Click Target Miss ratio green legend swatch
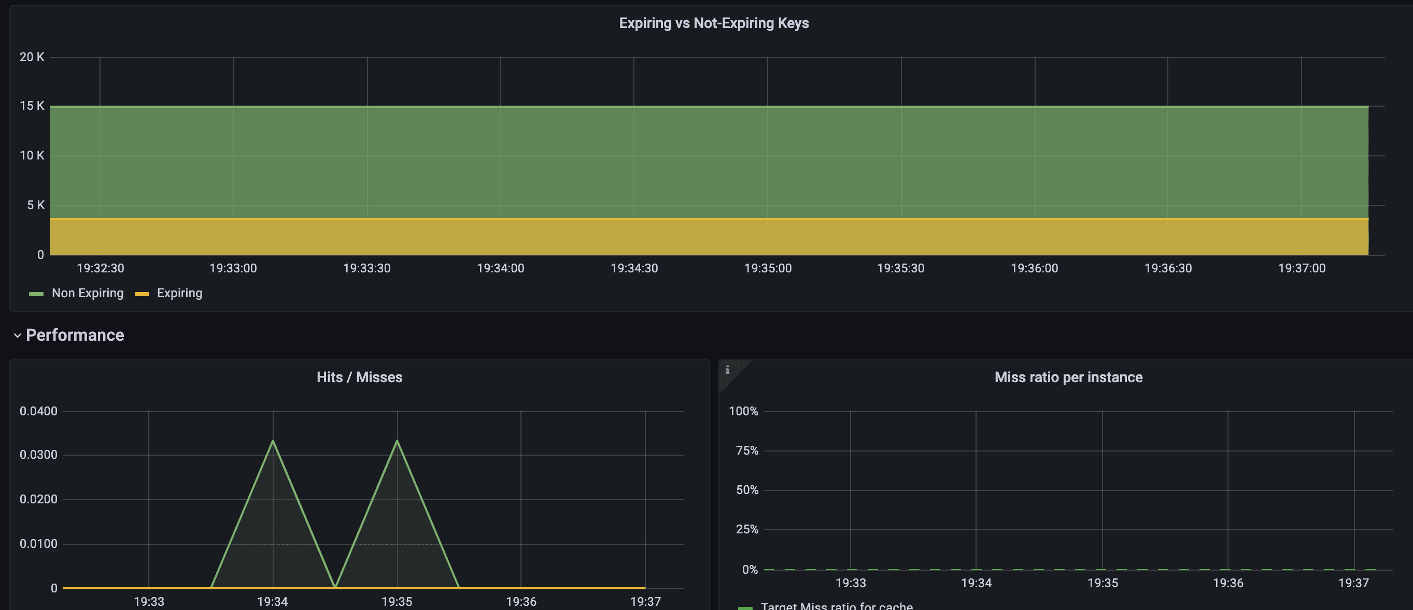Screen dimensions: 1413x610 coord(745,607)
